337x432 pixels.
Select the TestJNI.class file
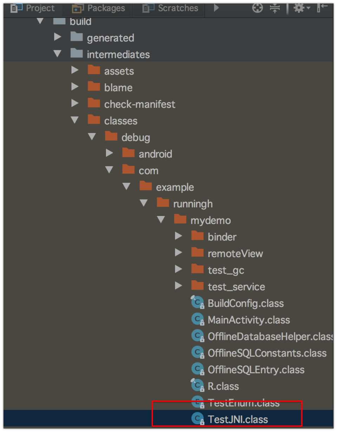pyautogui.click(x=238, y=419)
